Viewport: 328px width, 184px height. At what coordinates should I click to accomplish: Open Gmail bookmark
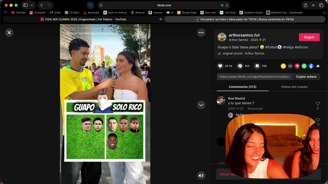click(x=55, y=13)
